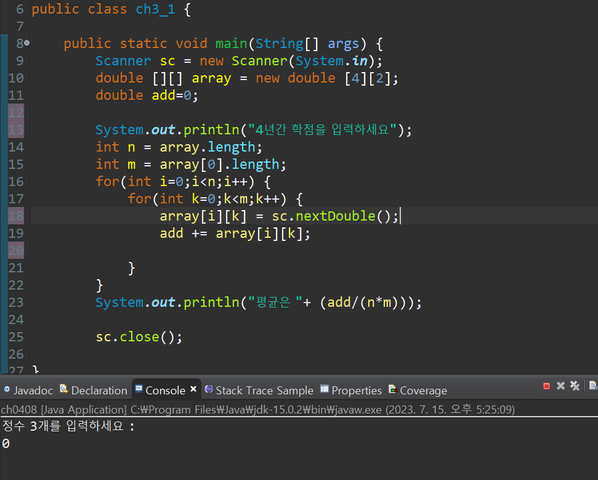Click line number 20 in the gutter

(x=16, y=251)
